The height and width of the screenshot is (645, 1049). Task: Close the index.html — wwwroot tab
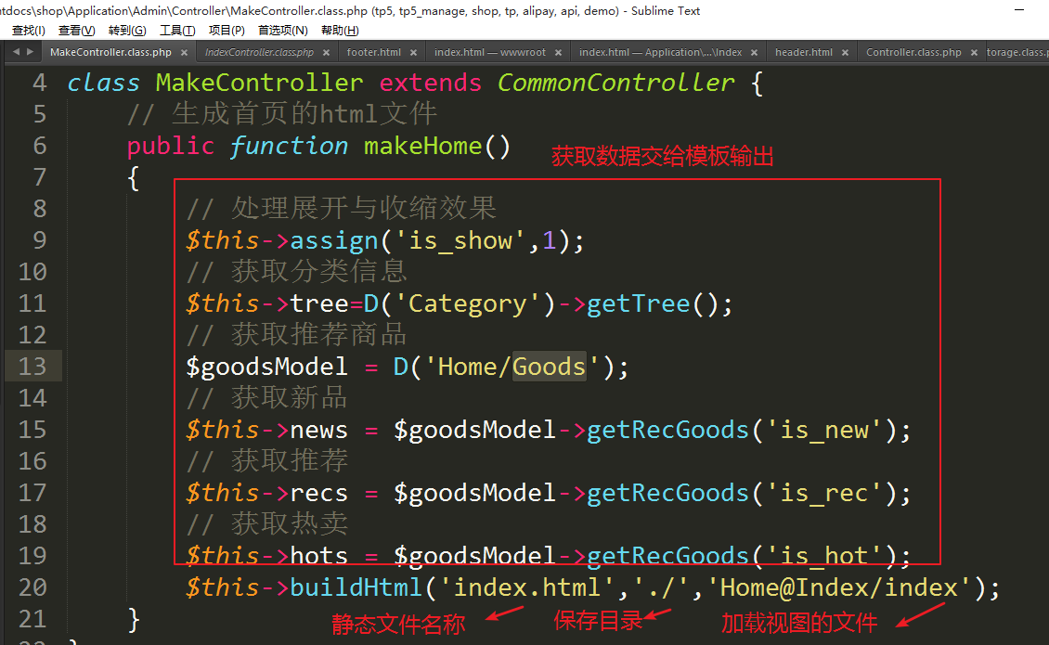pyautogui.click(x=558, y=53)
